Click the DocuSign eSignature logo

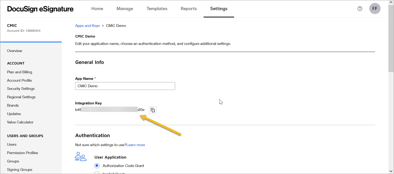40,9
